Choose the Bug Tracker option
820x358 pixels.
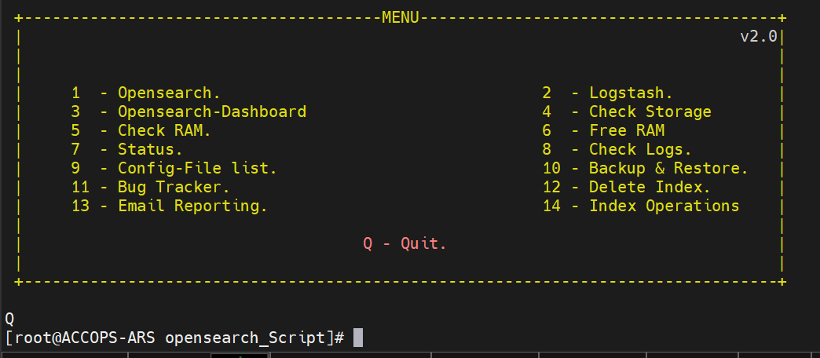pyautogui.click(x=150, y=187)
